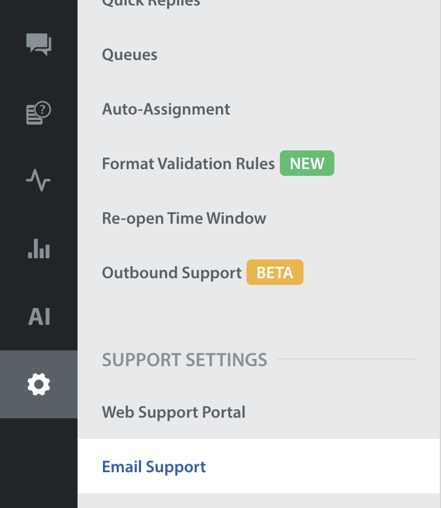
Task: Open the conversations chat bubbles icon
Action: pos(39,44)
